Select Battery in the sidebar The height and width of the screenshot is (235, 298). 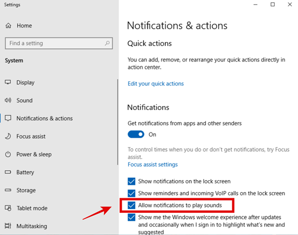pos(25,172)
